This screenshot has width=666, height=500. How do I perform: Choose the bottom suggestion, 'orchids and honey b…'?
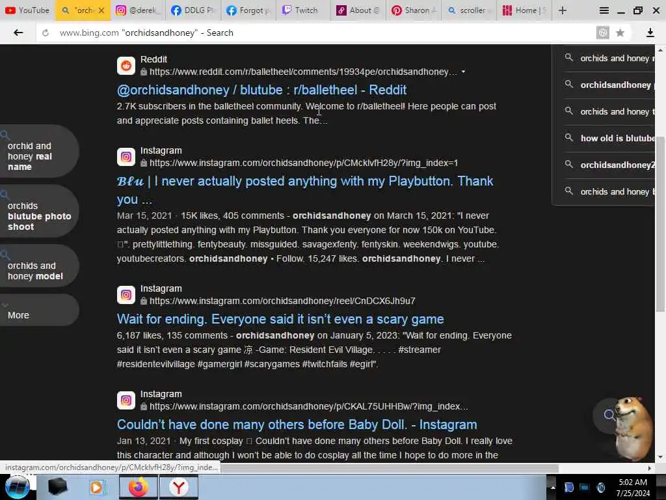coord(609,192)
